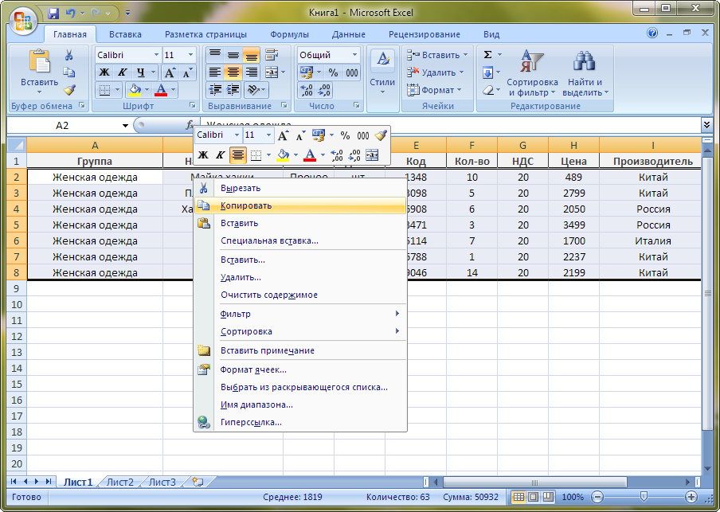Viewport: 720px width, 512px height.
Task: Open Find and Select binoculars button
Action: point(585,66)
